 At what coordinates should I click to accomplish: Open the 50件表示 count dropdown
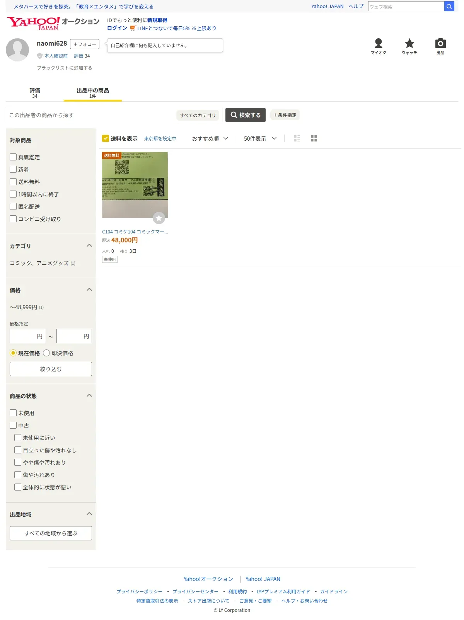[x=260, y=138]
